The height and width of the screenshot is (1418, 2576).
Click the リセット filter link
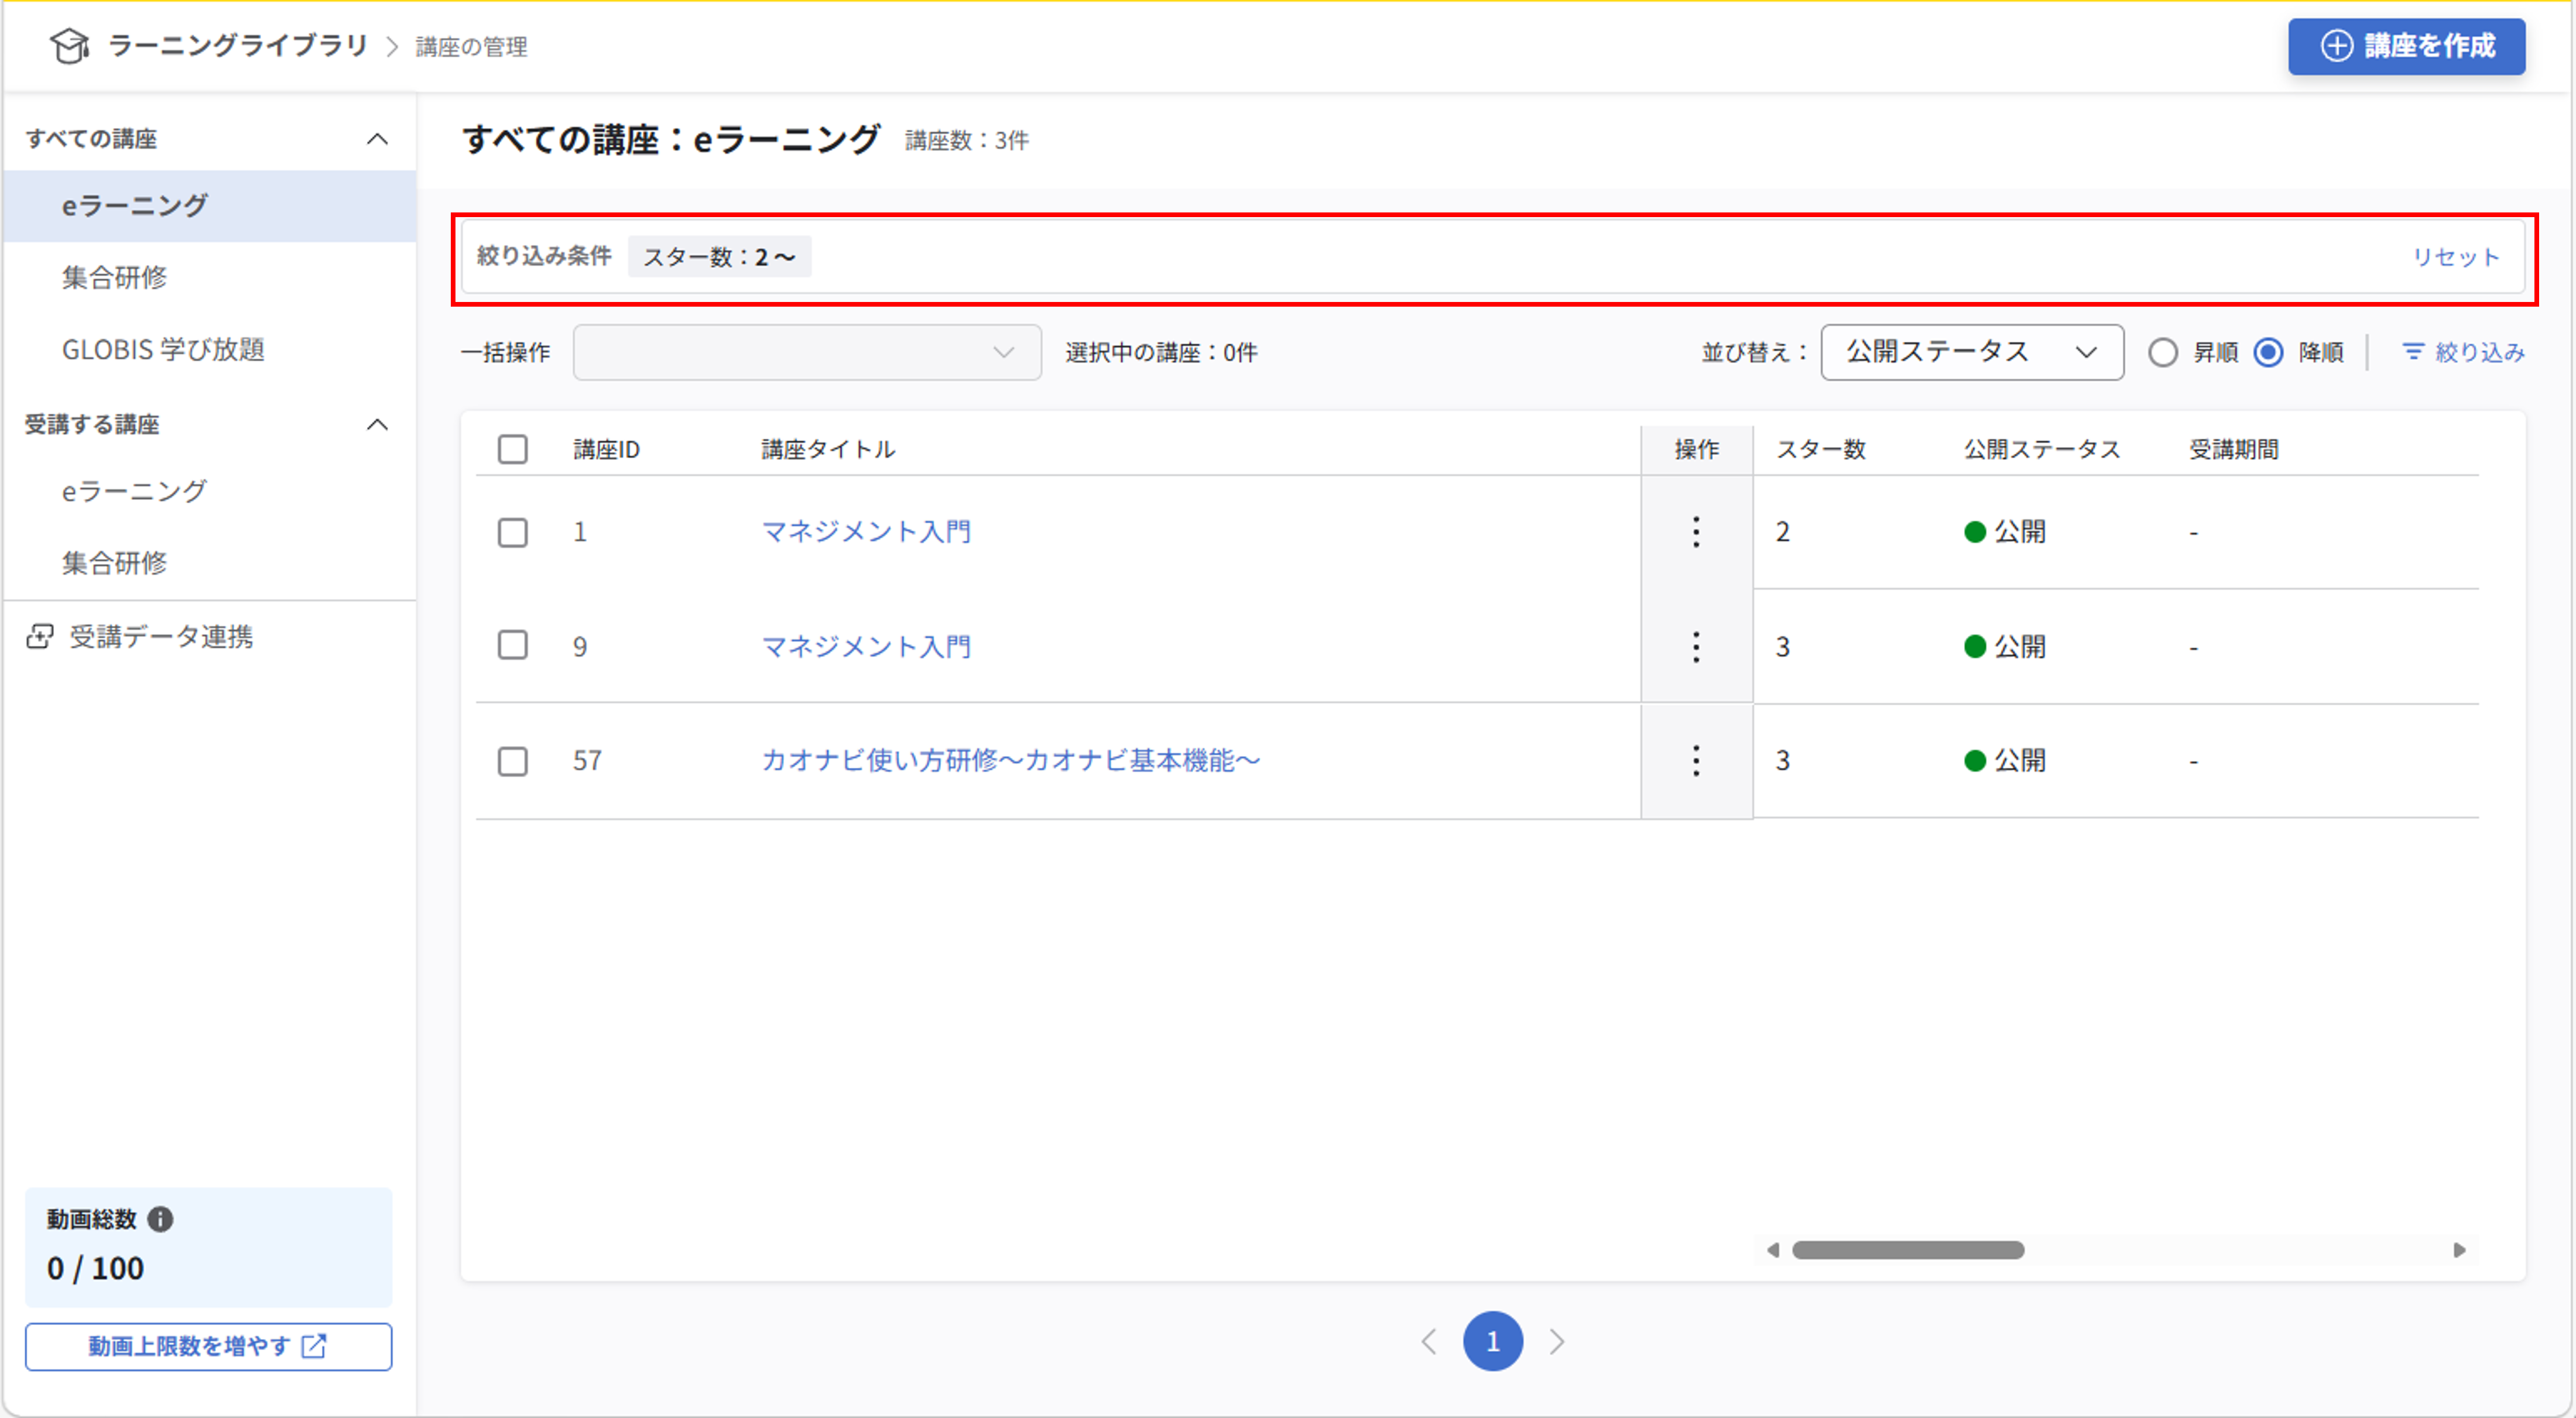click(2455, 257)
